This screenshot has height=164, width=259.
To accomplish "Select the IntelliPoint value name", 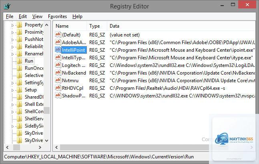I will (74, 50).
